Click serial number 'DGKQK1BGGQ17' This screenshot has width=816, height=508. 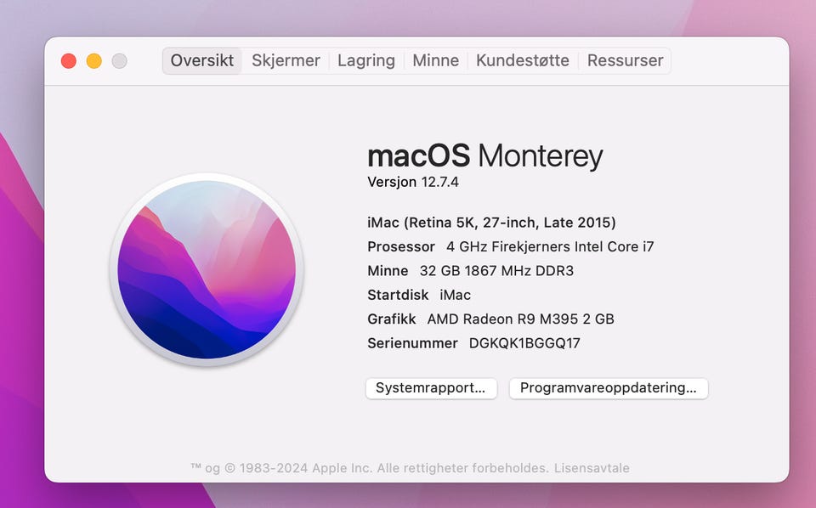tap(524, 343)
